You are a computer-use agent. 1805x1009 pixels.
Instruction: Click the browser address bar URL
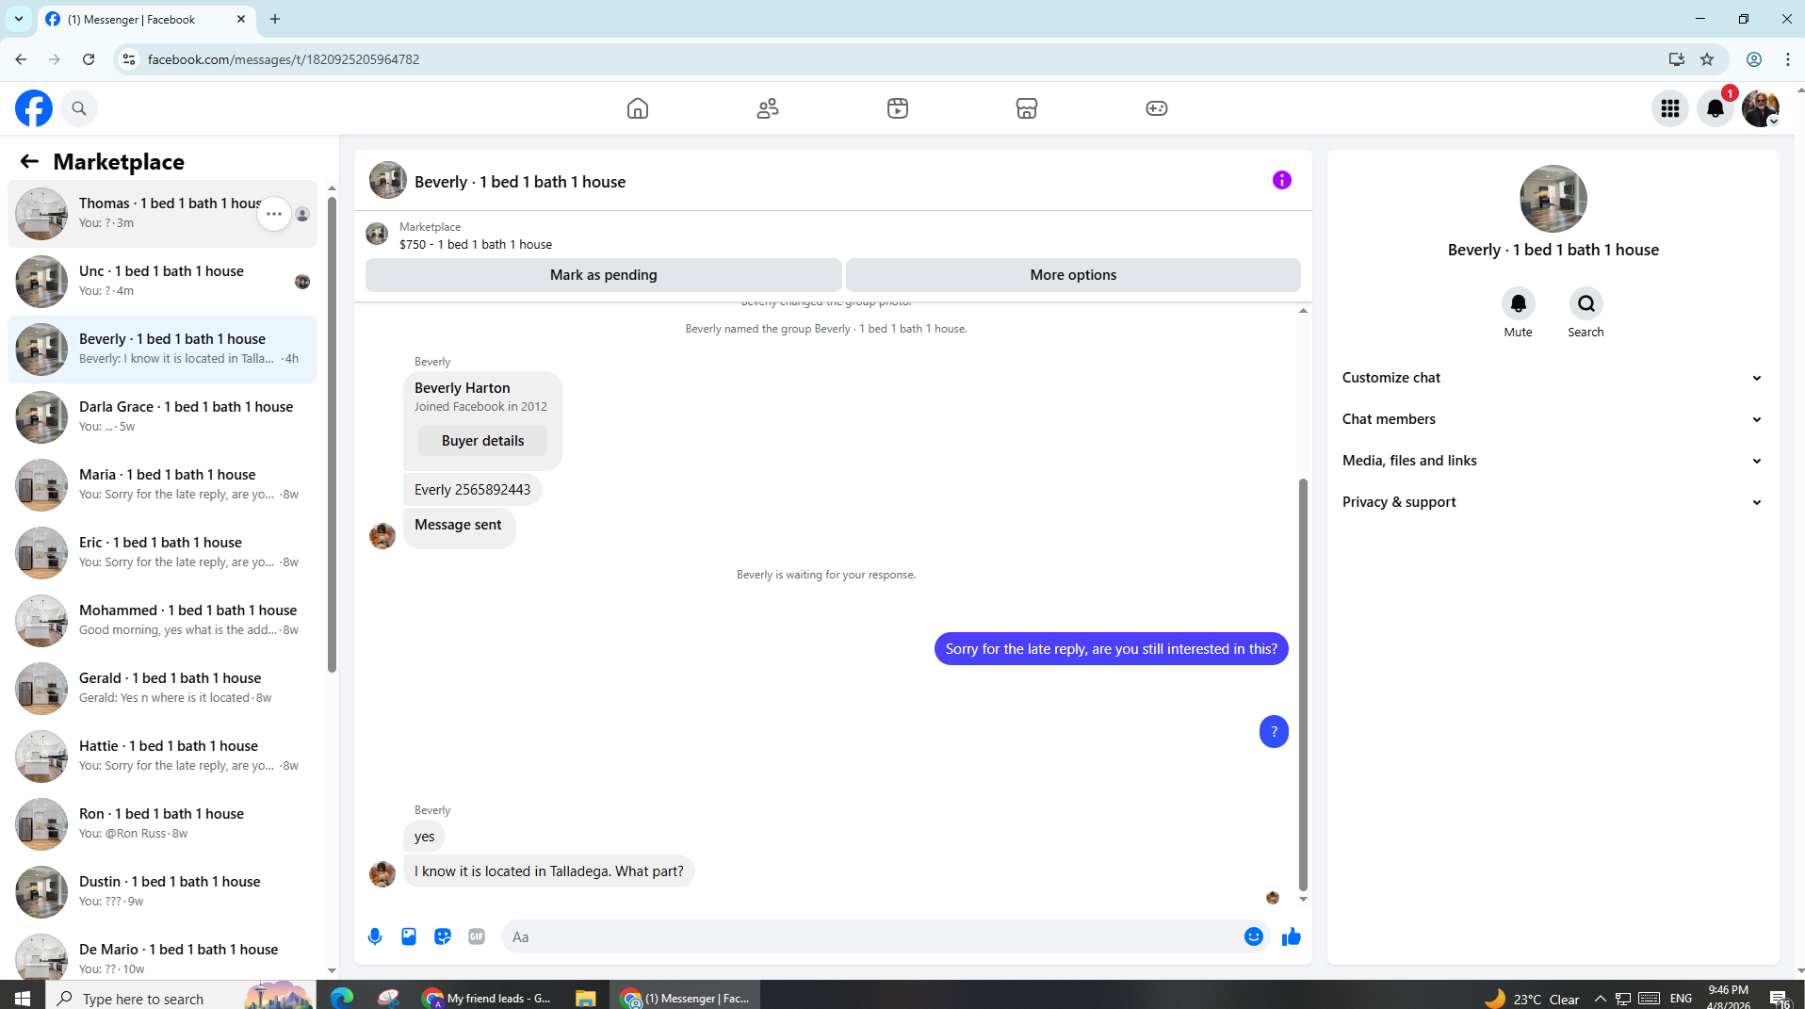point(284,59)
